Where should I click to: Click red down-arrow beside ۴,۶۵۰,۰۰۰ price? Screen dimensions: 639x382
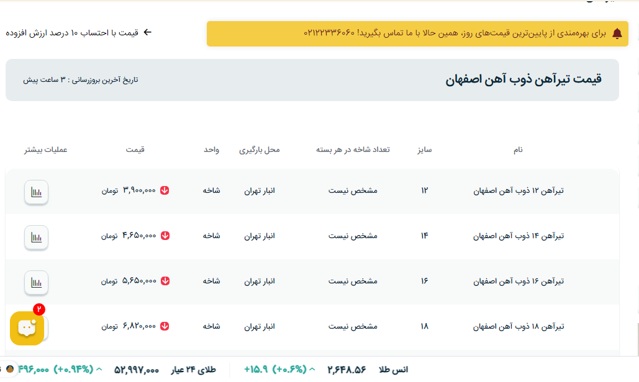[165, 236]
